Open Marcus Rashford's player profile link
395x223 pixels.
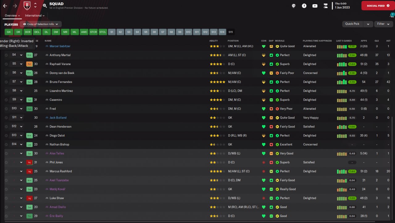pos(61,171)
